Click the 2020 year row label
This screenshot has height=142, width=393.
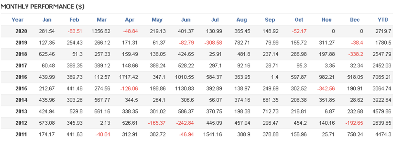[x=21, y=31]
